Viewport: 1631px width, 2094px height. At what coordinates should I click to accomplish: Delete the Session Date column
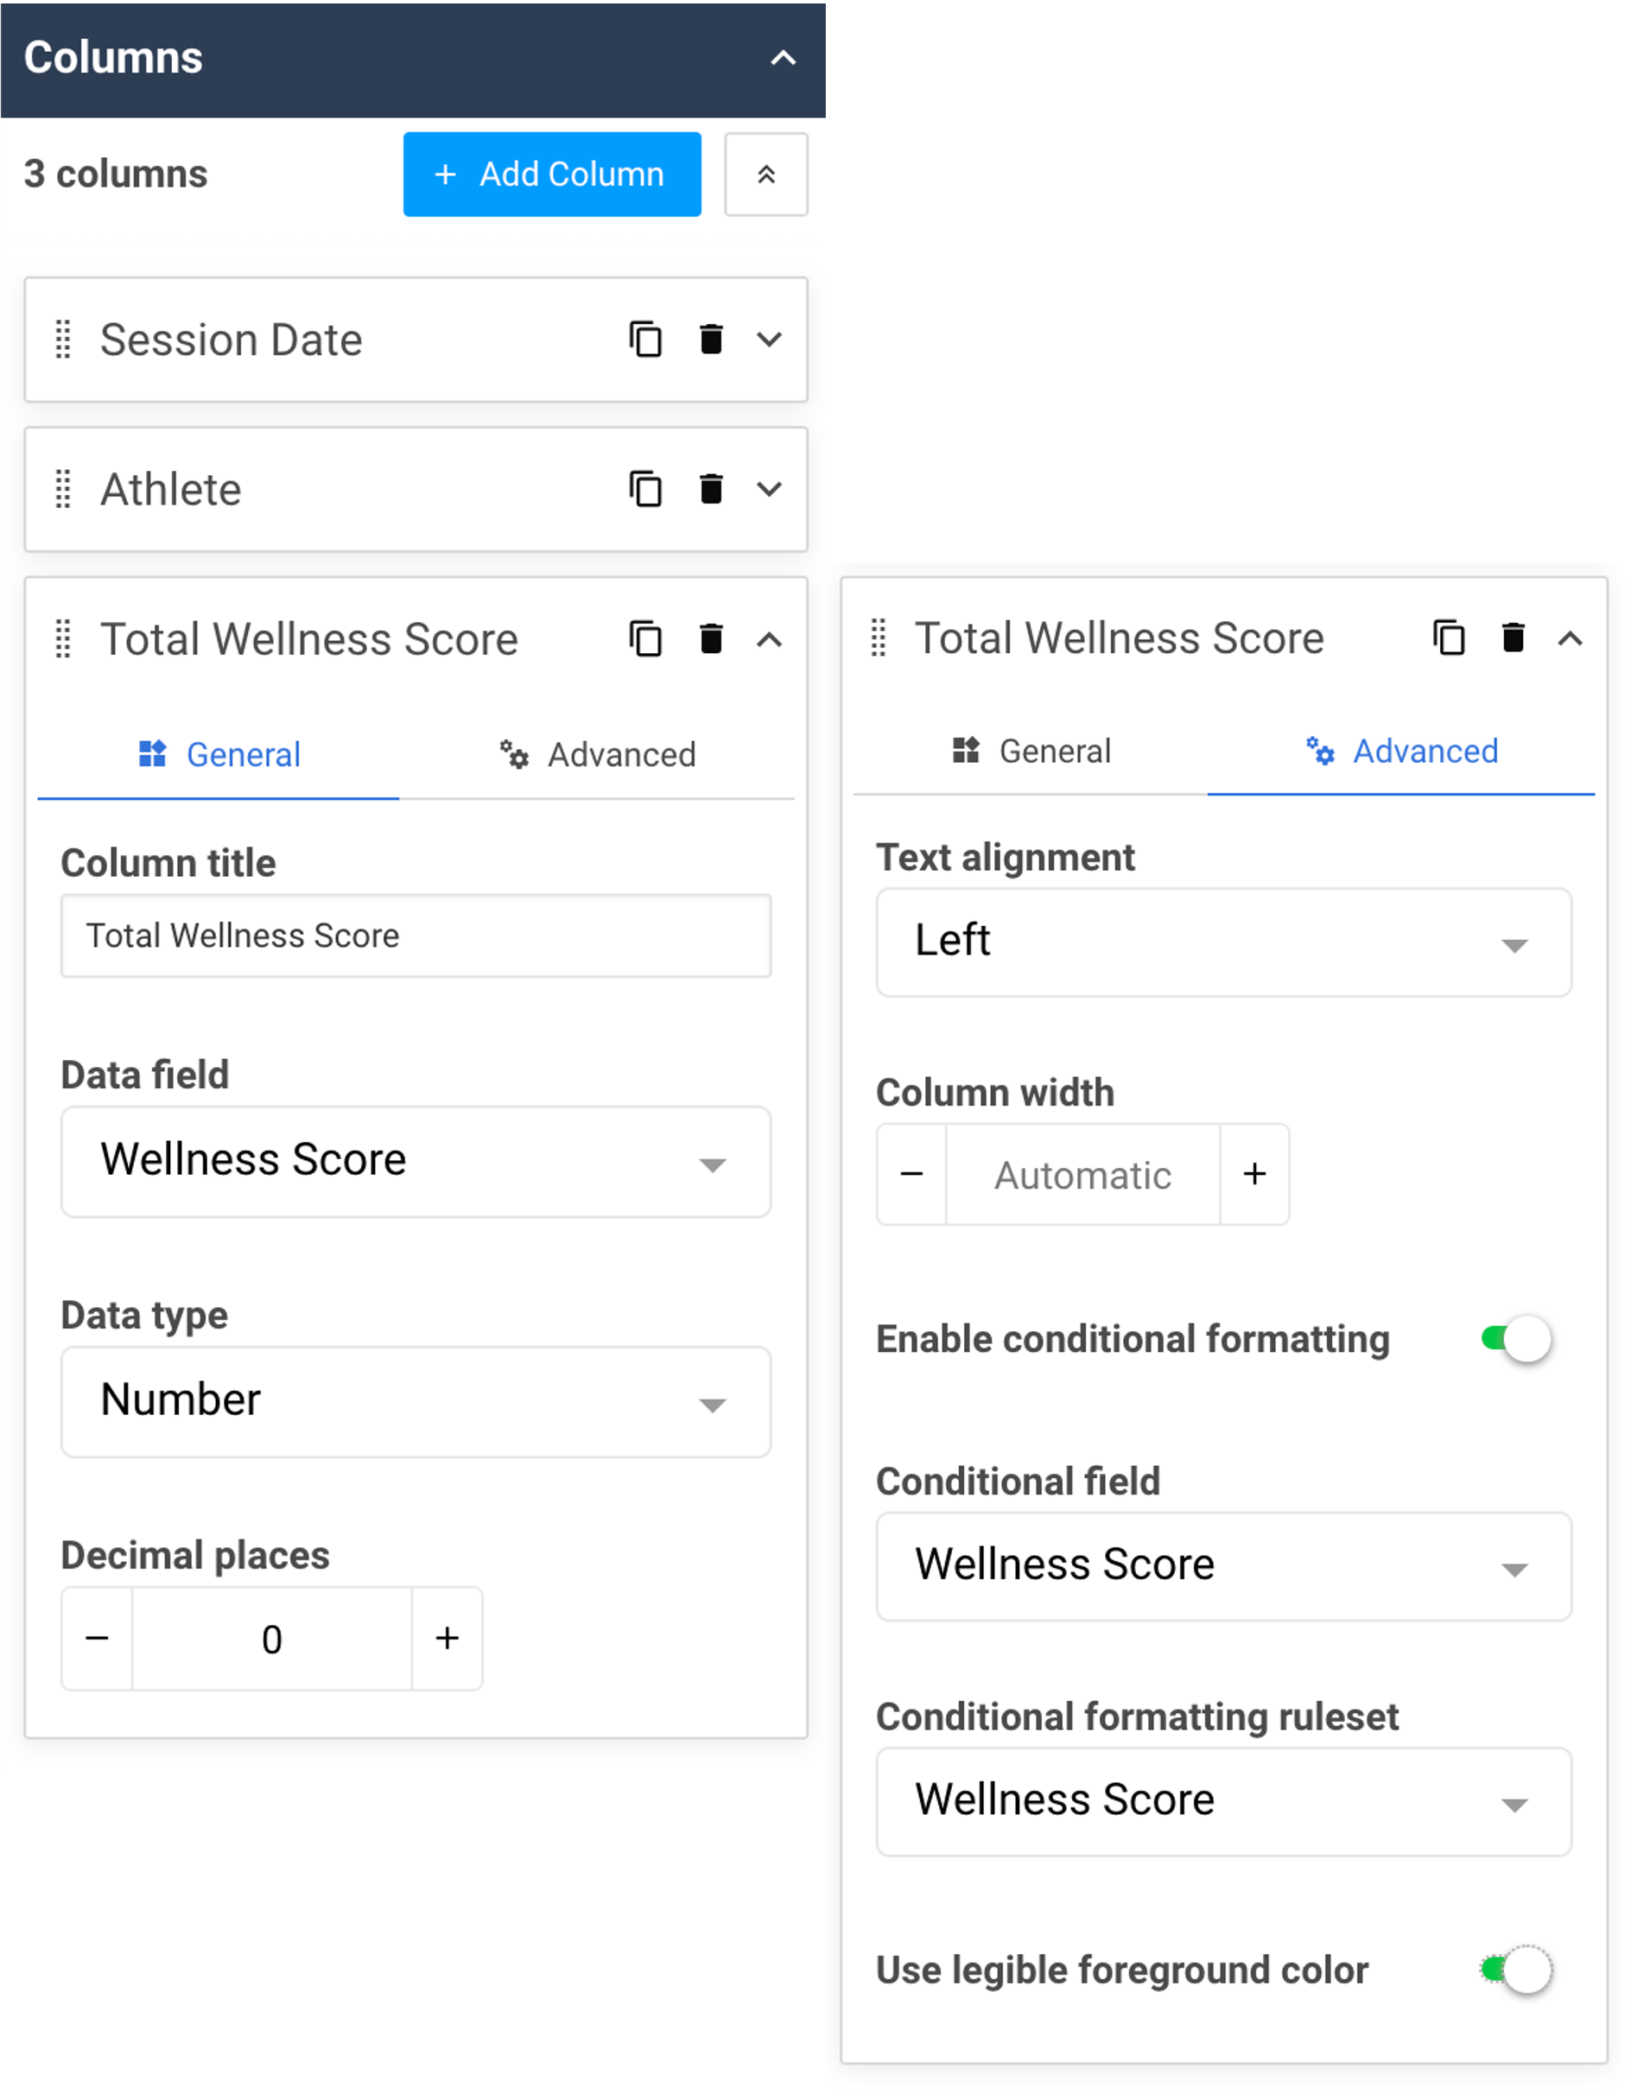[x=710, y=339]
